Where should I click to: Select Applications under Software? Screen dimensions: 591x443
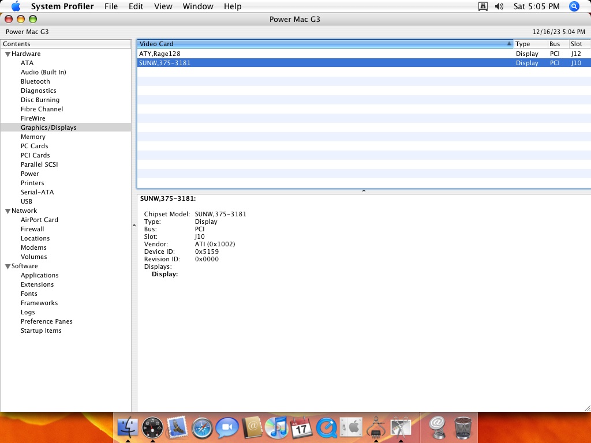40,275
